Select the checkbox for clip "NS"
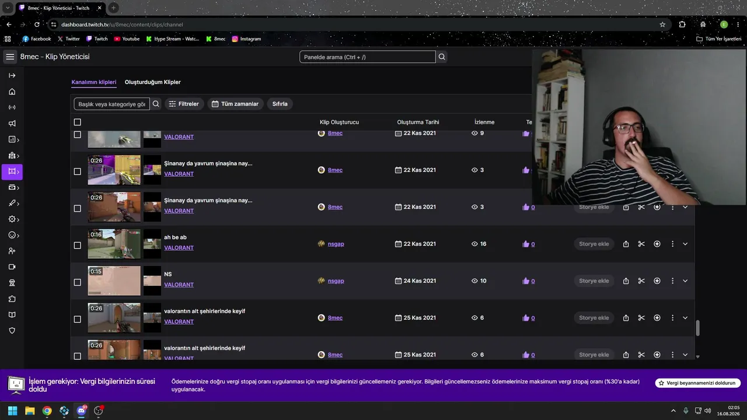Screen dimensions: 747x420 coord(78,282)
